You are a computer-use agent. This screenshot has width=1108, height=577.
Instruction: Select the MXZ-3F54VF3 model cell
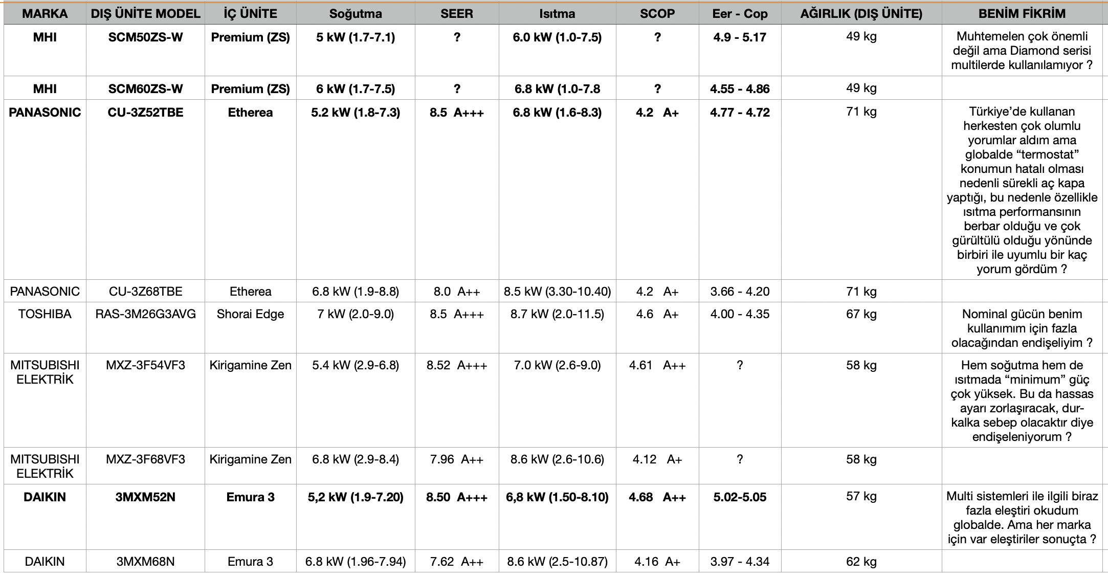pos(145,365)
